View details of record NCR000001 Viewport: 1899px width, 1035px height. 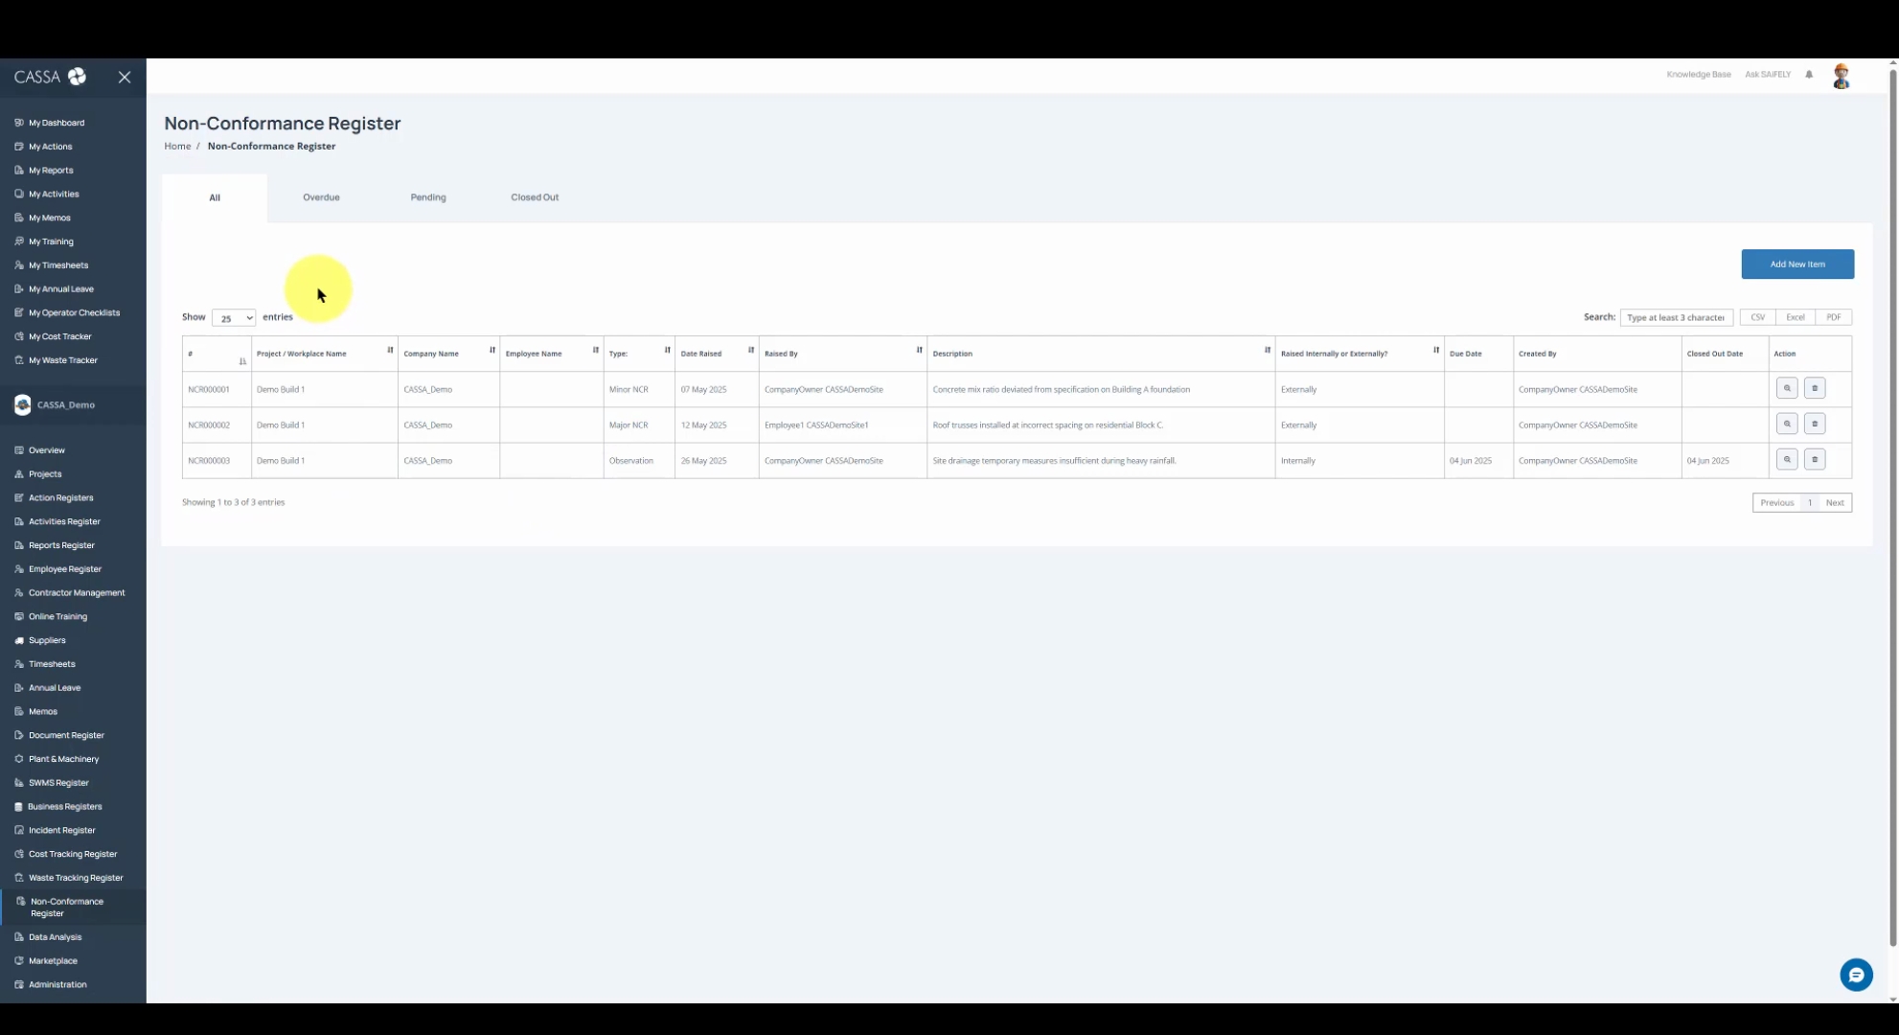(1786, 388)
